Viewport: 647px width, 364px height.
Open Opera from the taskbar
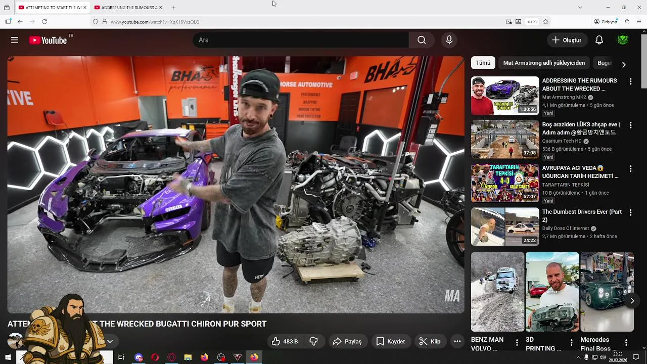tap(155, 357)
